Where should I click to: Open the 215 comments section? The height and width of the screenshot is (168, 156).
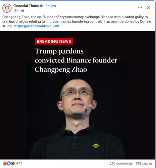click(x=121, y=163)
